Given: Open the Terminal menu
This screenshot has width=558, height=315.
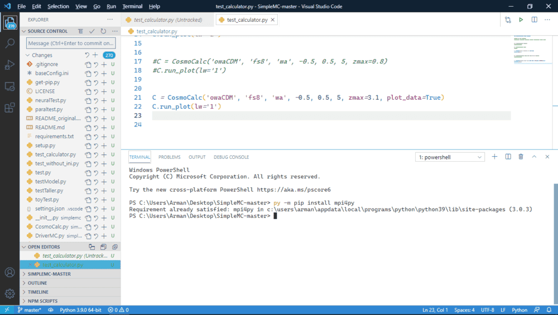Looking at the screenshot, I should tap(132, 6).
